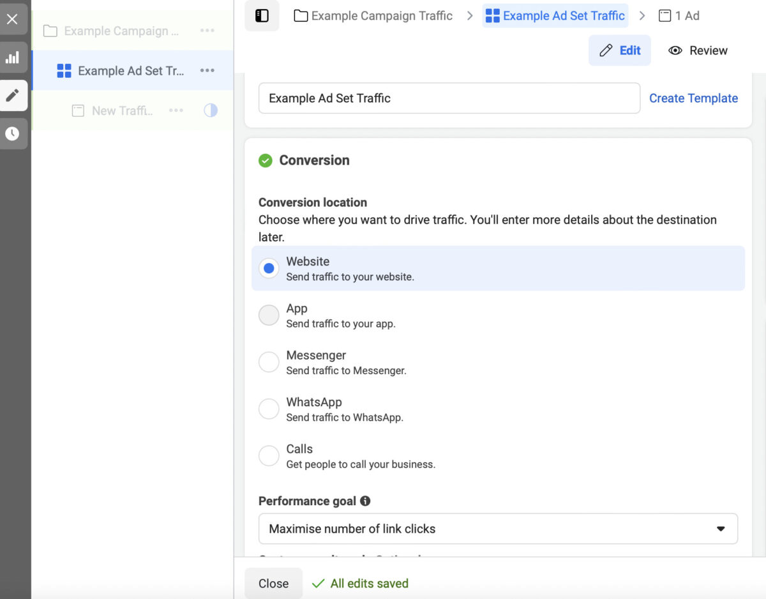Open the Performance goal dropdown
Image resolution: width=766 pixels, height=599 pixels.
720,528
